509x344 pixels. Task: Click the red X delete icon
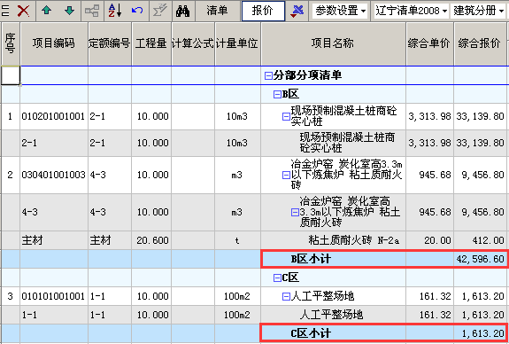pos(23,11)
